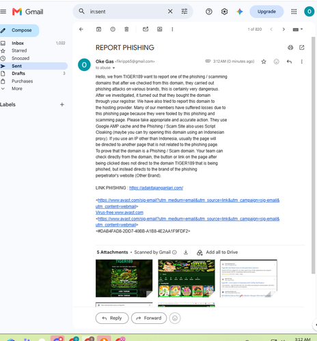The height and width of the screenshot is (341, 317).
Task: Mark the email as unread
Action: click(x=146, y=29)
